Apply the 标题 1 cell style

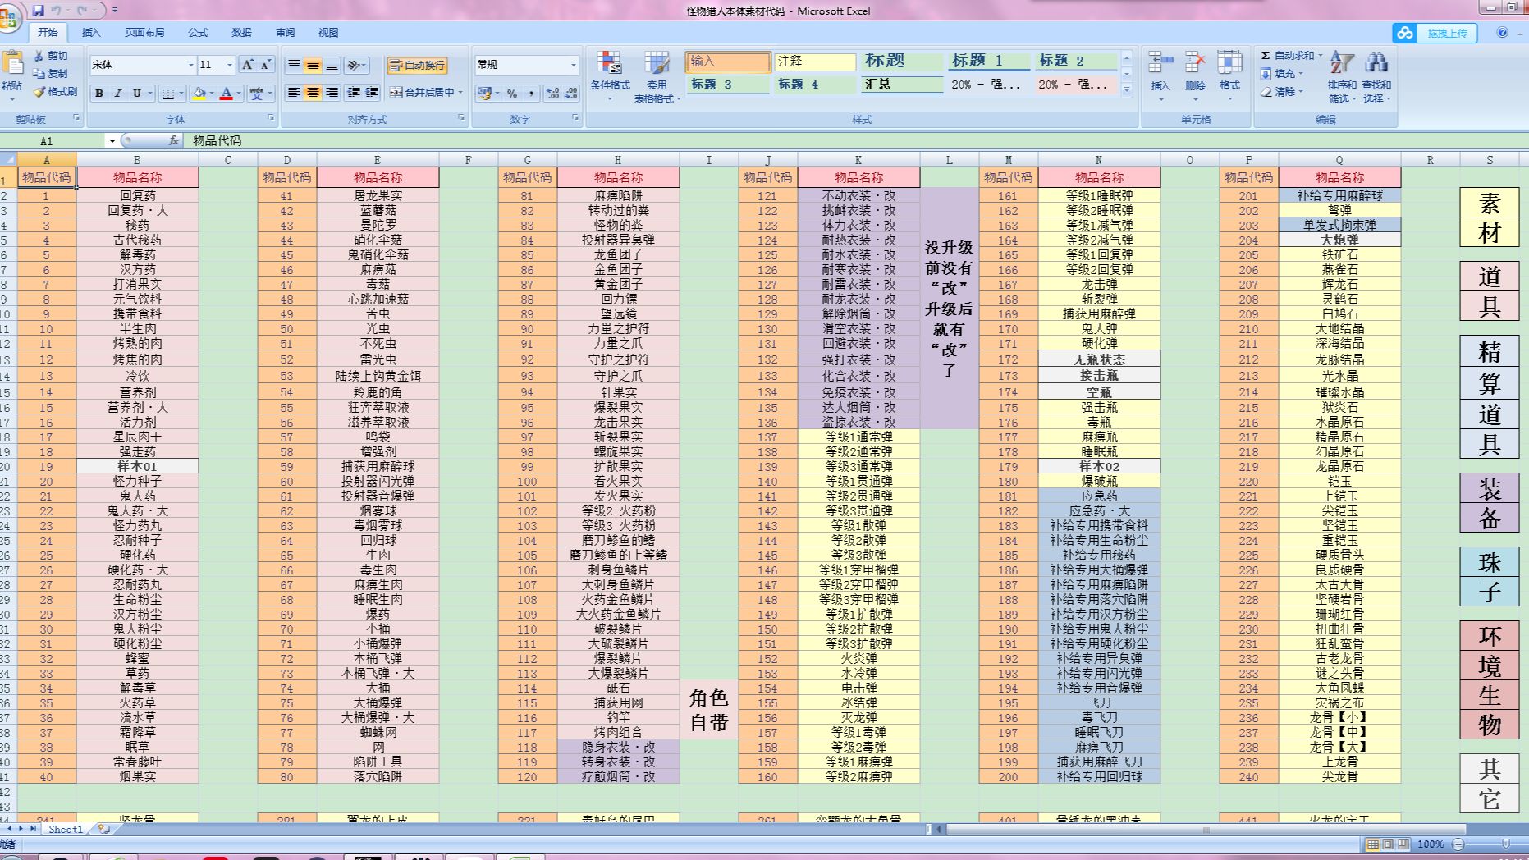coord(987,61)
